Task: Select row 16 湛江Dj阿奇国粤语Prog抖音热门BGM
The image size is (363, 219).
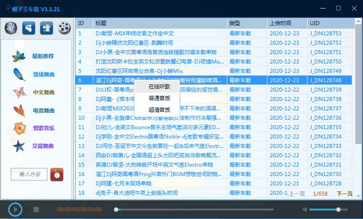Action: pos(214,174)
